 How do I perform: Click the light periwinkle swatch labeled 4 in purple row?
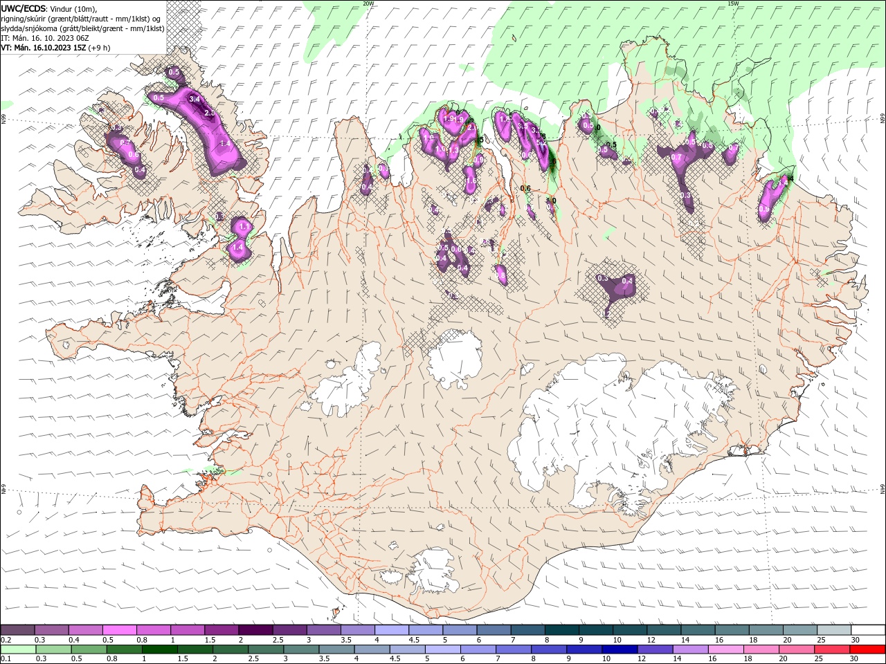pos(391,630)
